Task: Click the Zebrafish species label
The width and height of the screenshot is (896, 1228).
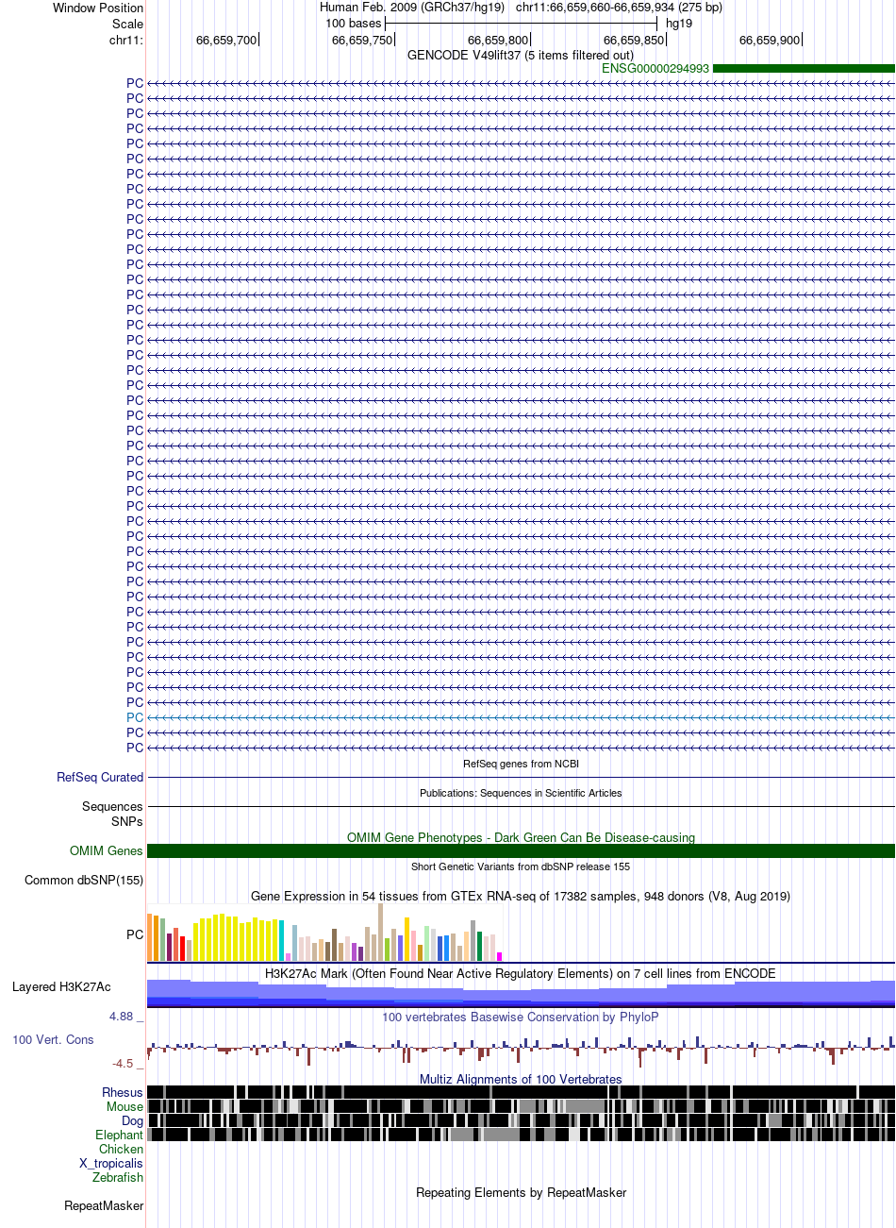Action: pyautogui.click(x=118, y=1177)
